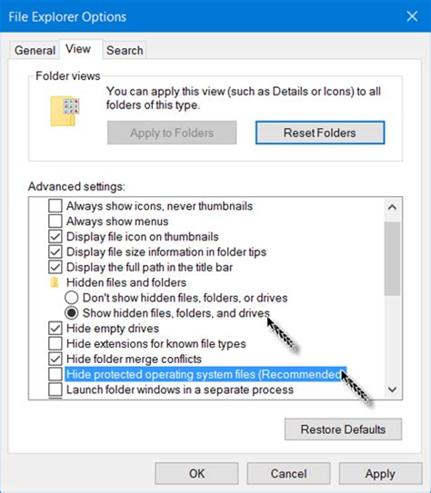
Task: Enable Always show icons, never thumbnails
Action: coord(55,206)
